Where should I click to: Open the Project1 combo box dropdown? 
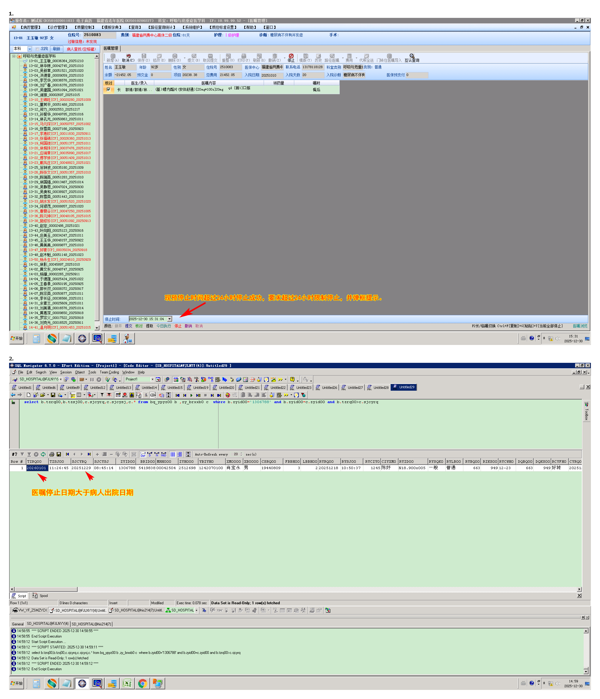[x=152, y=379]
